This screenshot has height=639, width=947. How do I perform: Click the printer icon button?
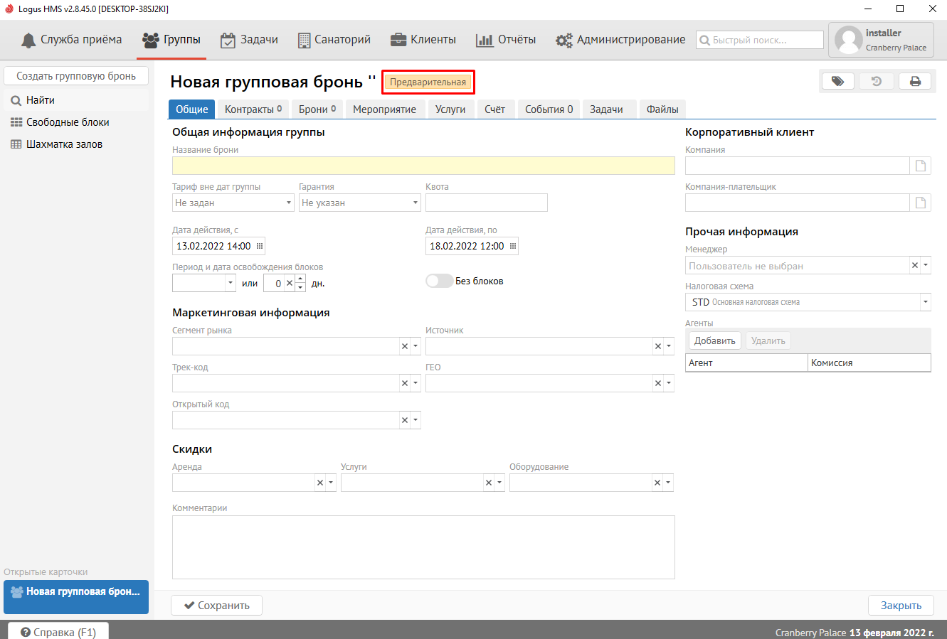coord(915,81)
